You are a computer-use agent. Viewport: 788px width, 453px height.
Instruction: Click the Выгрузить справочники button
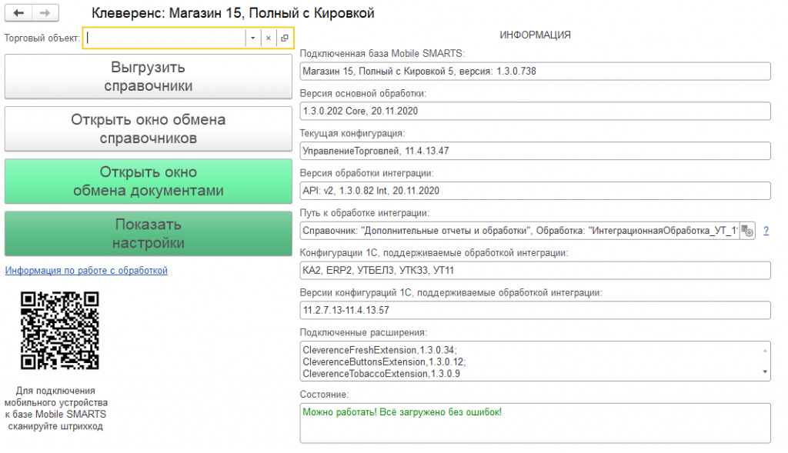149,76
